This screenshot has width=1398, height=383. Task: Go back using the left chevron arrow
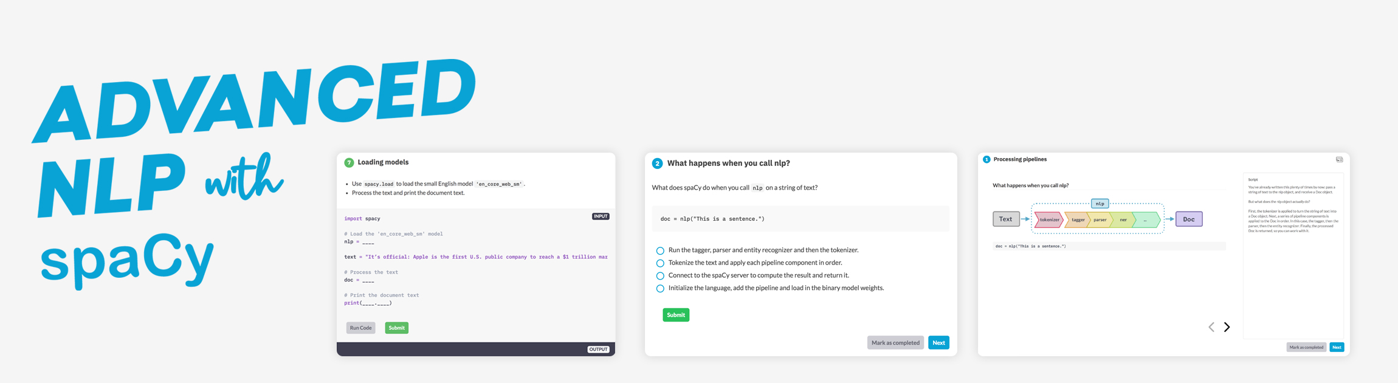pyautogui.click(x=1211, y=326)
